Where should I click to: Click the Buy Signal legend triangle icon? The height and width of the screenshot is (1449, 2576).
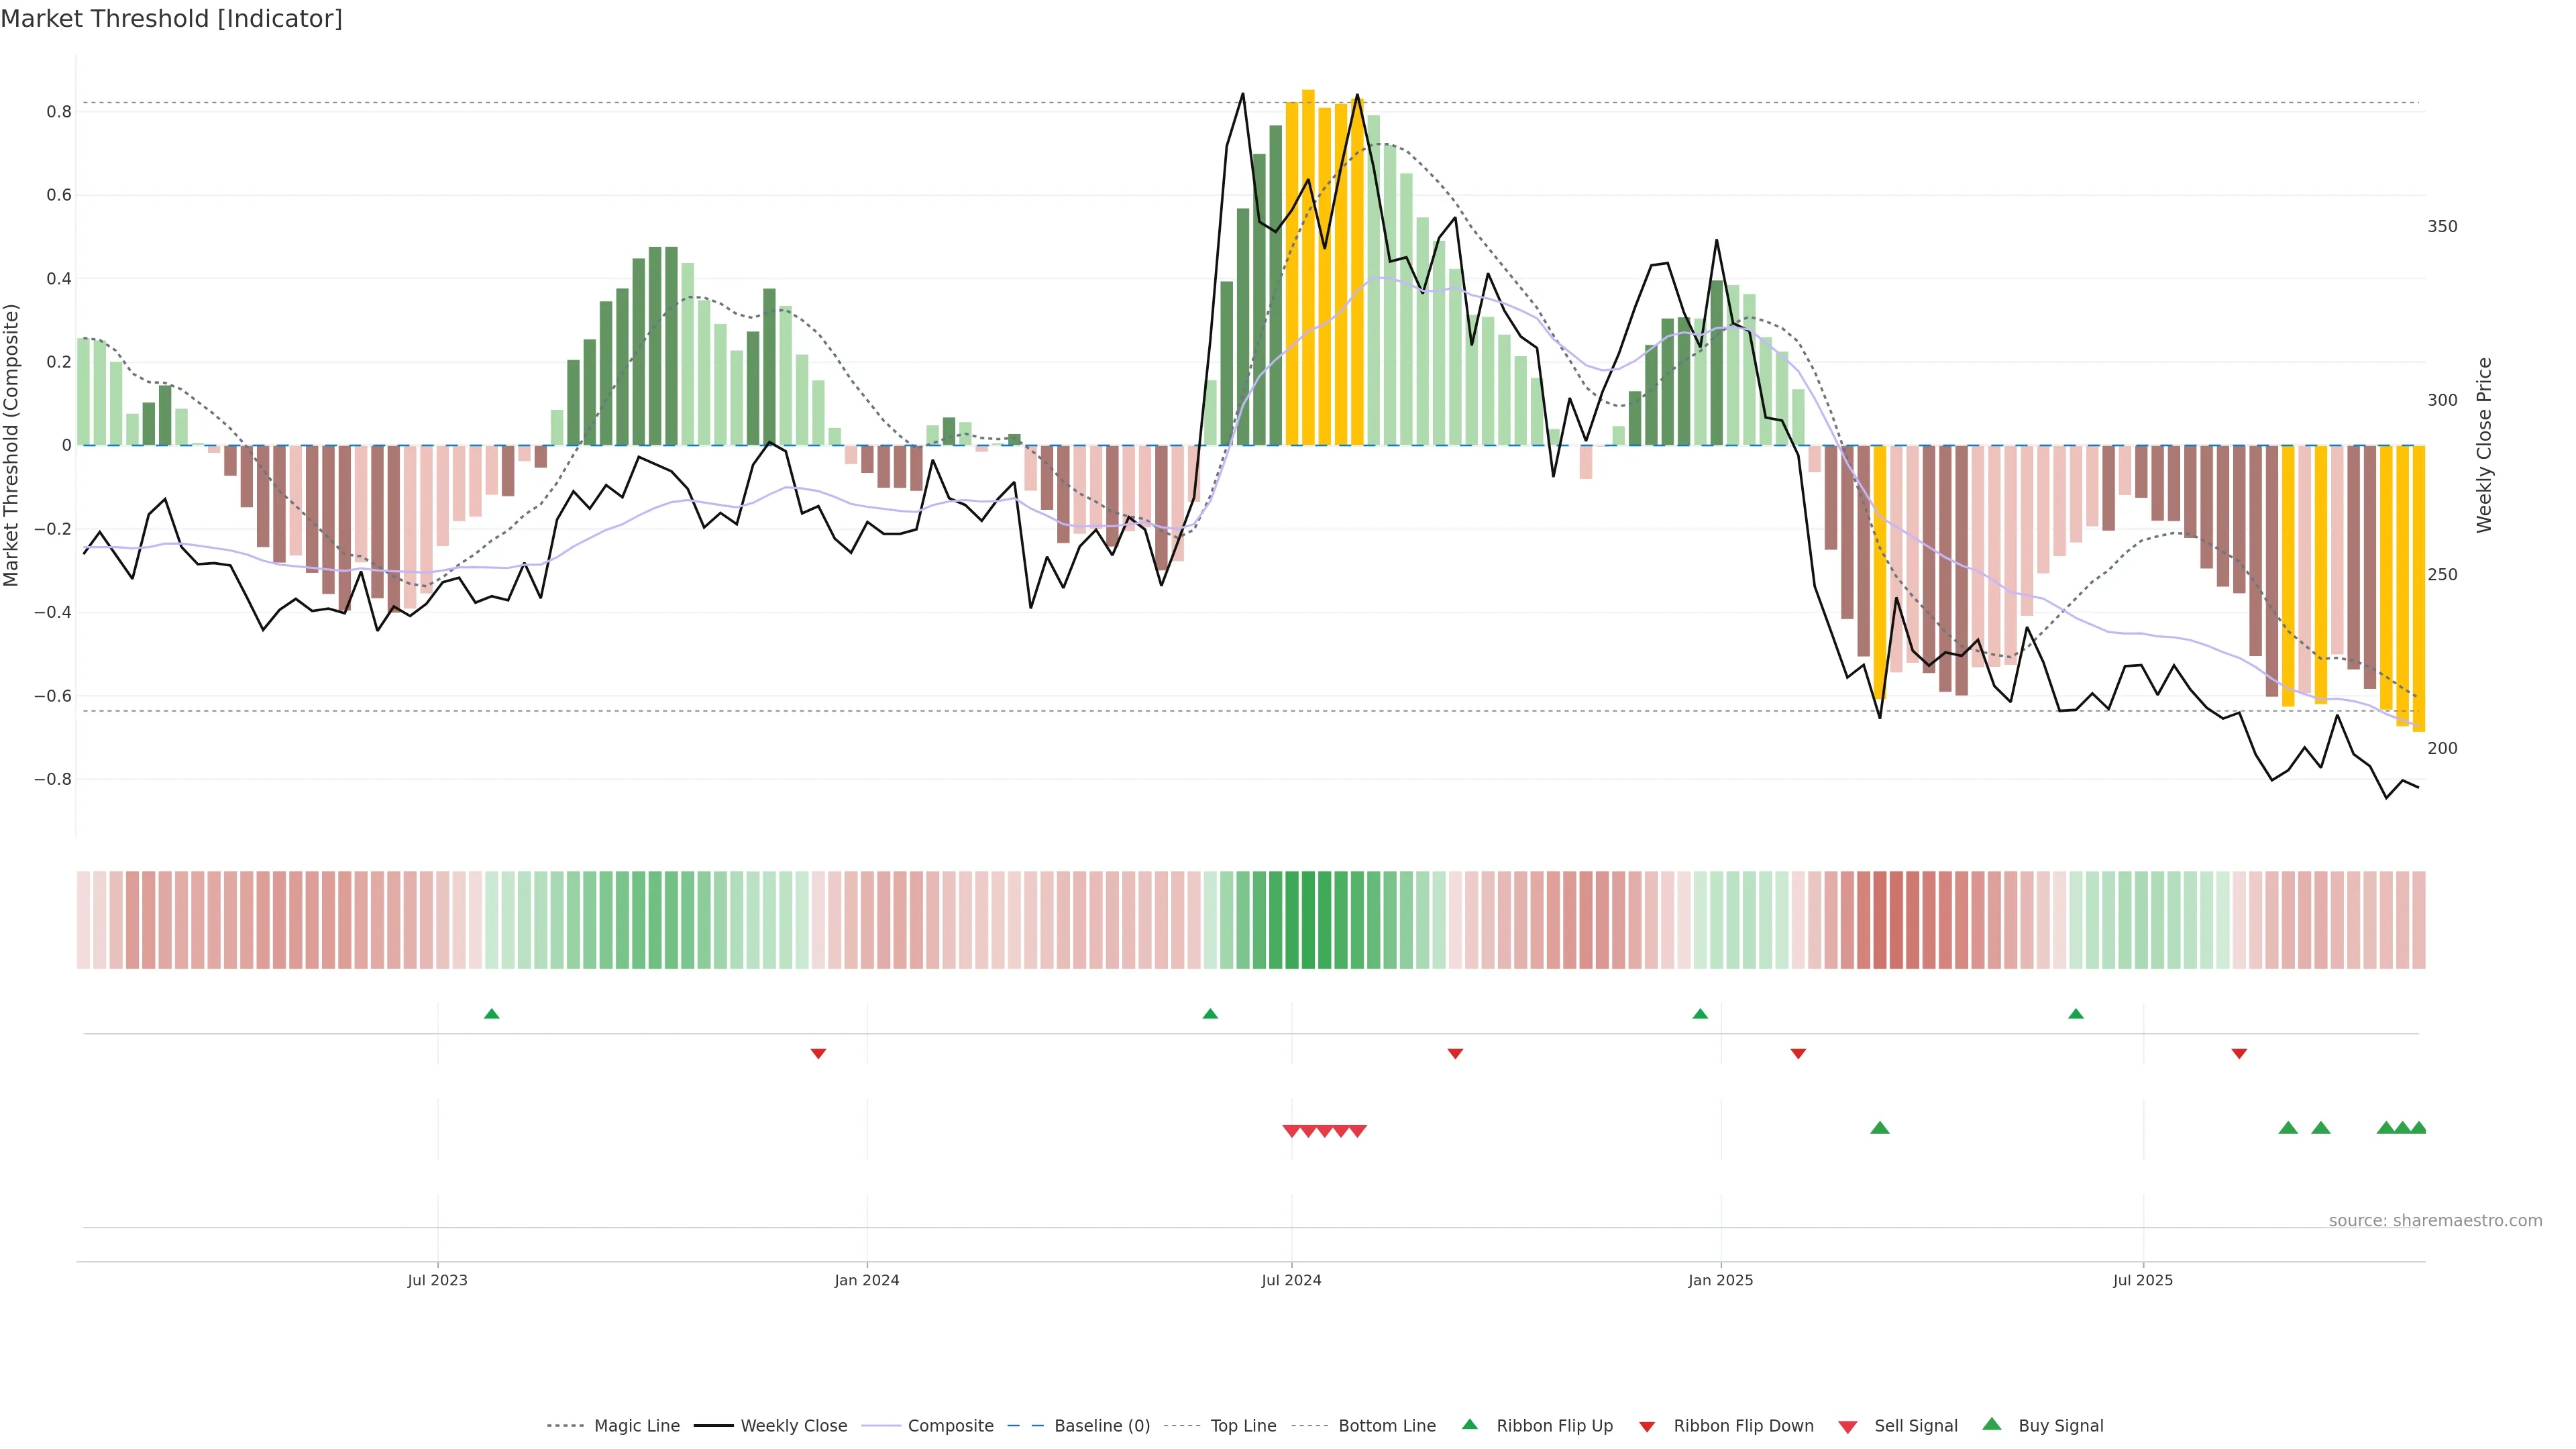1991,1424
